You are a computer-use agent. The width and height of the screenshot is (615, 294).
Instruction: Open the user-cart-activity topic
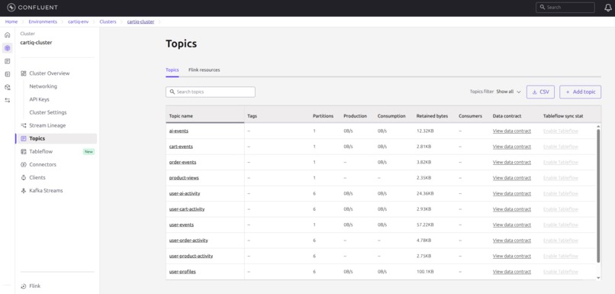[187, 209]
